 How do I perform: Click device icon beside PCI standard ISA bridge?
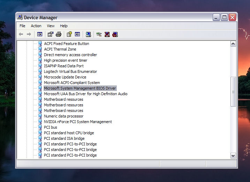pyautogui.click(x=40, y=138)
